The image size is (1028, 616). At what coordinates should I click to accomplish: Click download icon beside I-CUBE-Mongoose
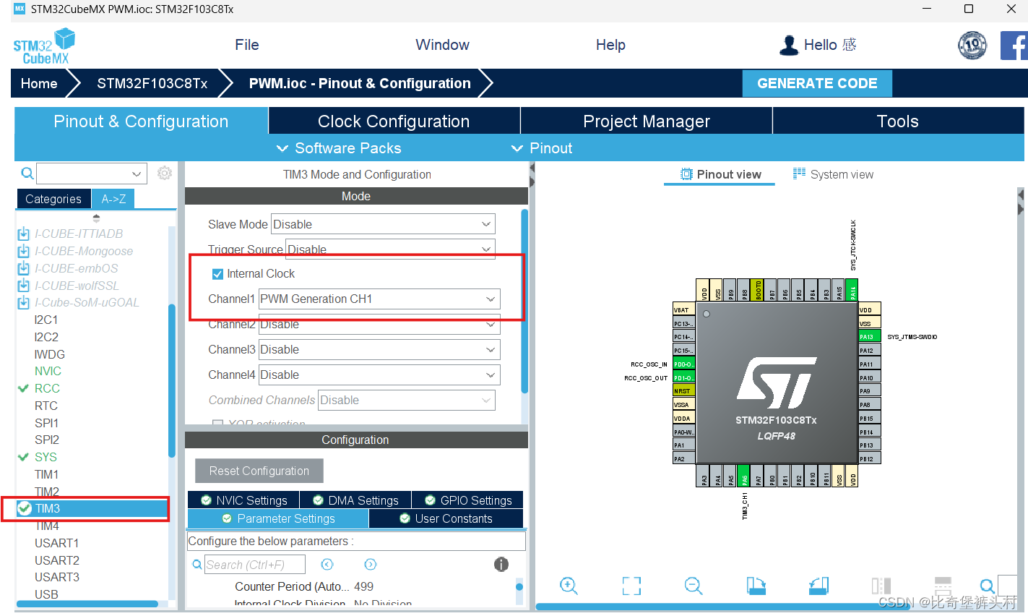tap(24, 251)
